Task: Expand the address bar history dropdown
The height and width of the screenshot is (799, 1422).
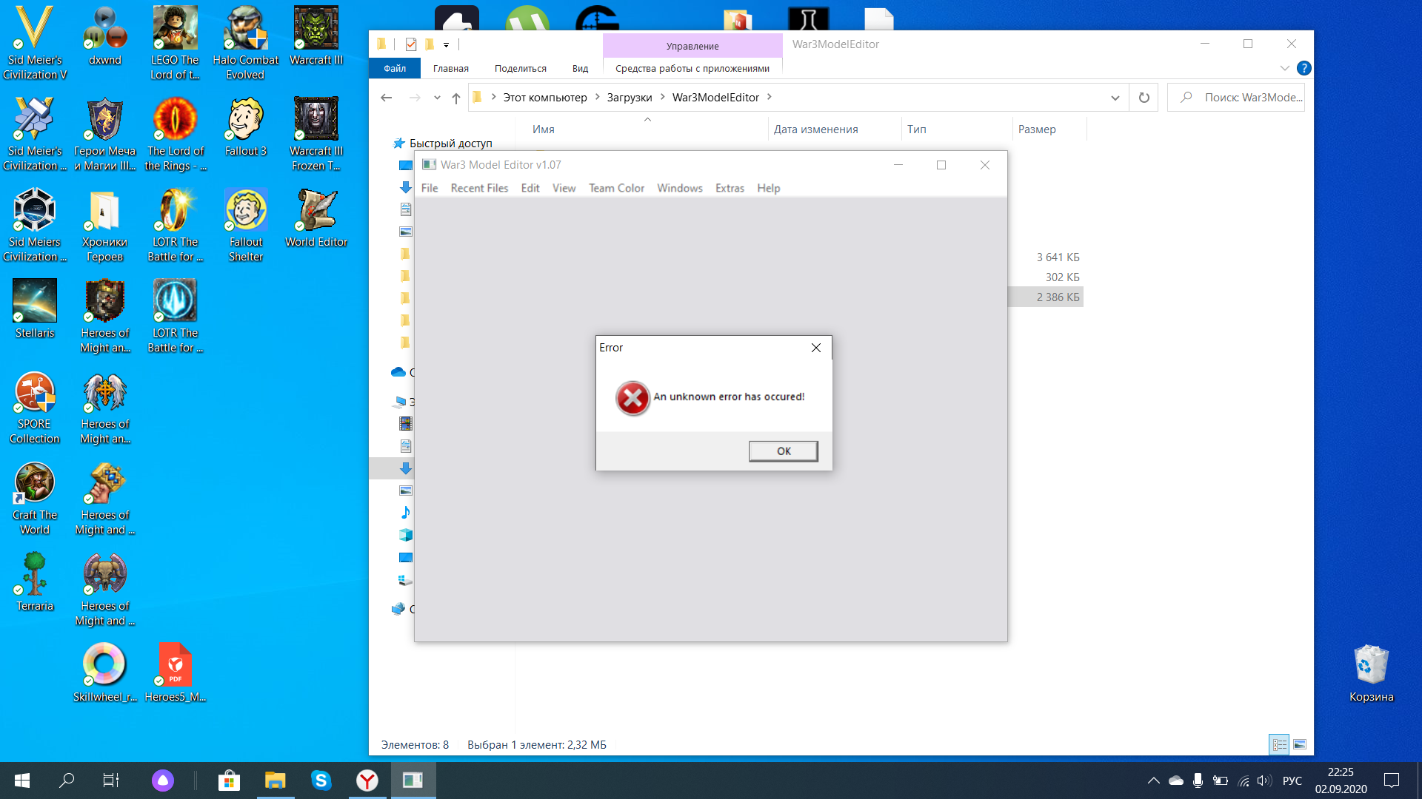Action: pos(1115,98)
